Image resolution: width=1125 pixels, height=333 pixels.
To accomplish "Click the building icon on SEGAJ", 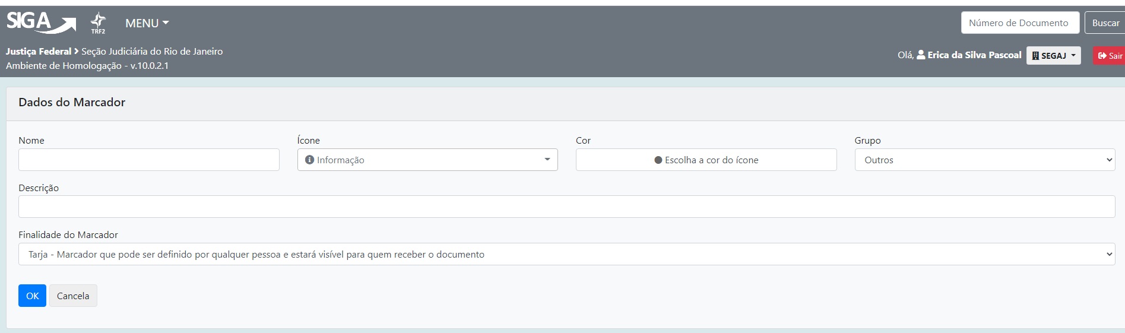I will [1035, 56].
